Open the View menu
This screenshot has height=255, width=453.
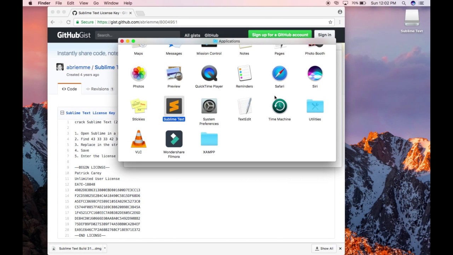click(x=84, y=3)
